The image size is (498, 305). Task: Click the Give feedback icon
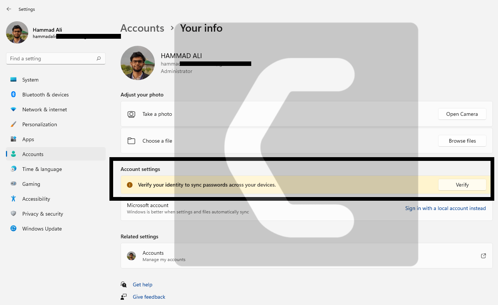pos(124,297)
